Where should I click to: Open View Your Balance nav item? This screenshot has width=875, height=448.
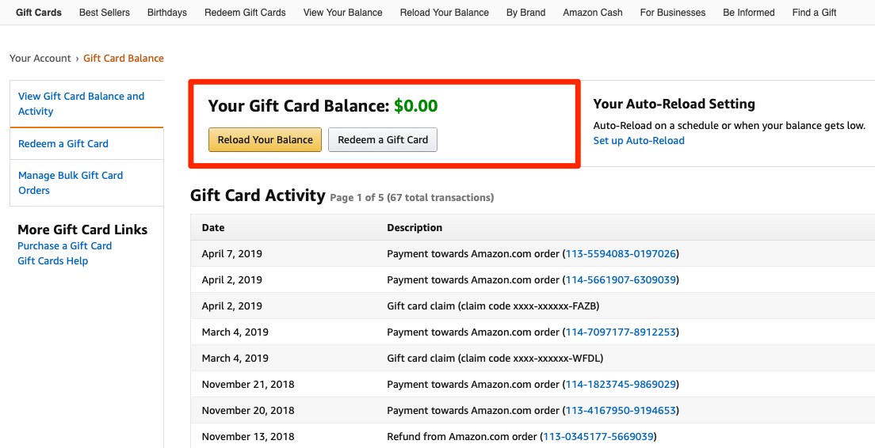[342, 12]
